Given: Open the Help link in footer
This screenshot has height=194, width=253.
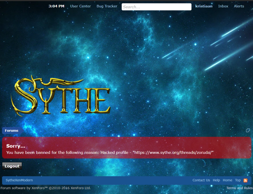Looking at the screenshot, I should (x=216, y=180).
